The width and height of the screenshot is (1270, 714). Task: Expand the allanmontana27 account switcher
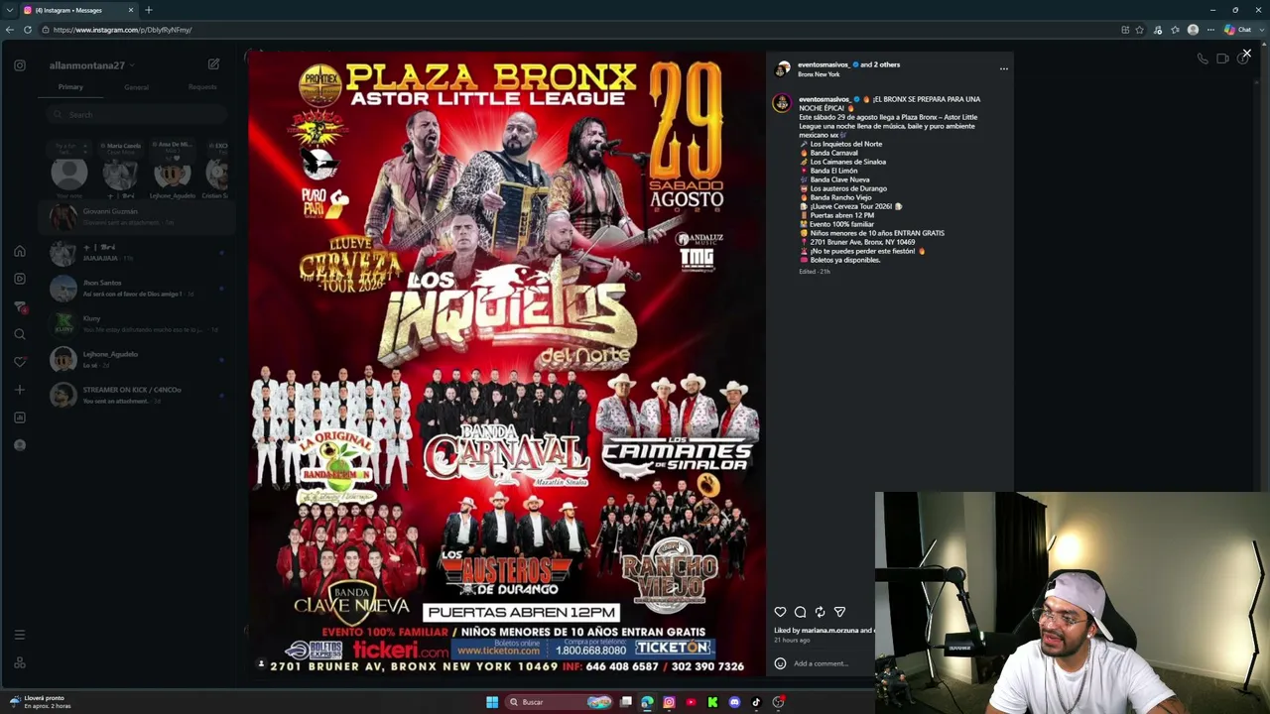point(92,65)
